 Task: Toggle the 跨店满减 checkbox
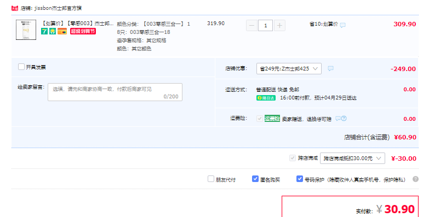293,158
